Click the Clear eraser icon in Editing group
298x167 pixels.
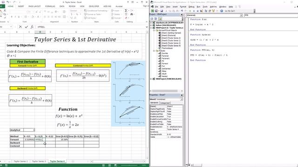tap(126, 18)
